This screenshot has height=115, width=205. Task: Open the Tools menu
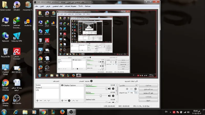[x=80, y=6]
